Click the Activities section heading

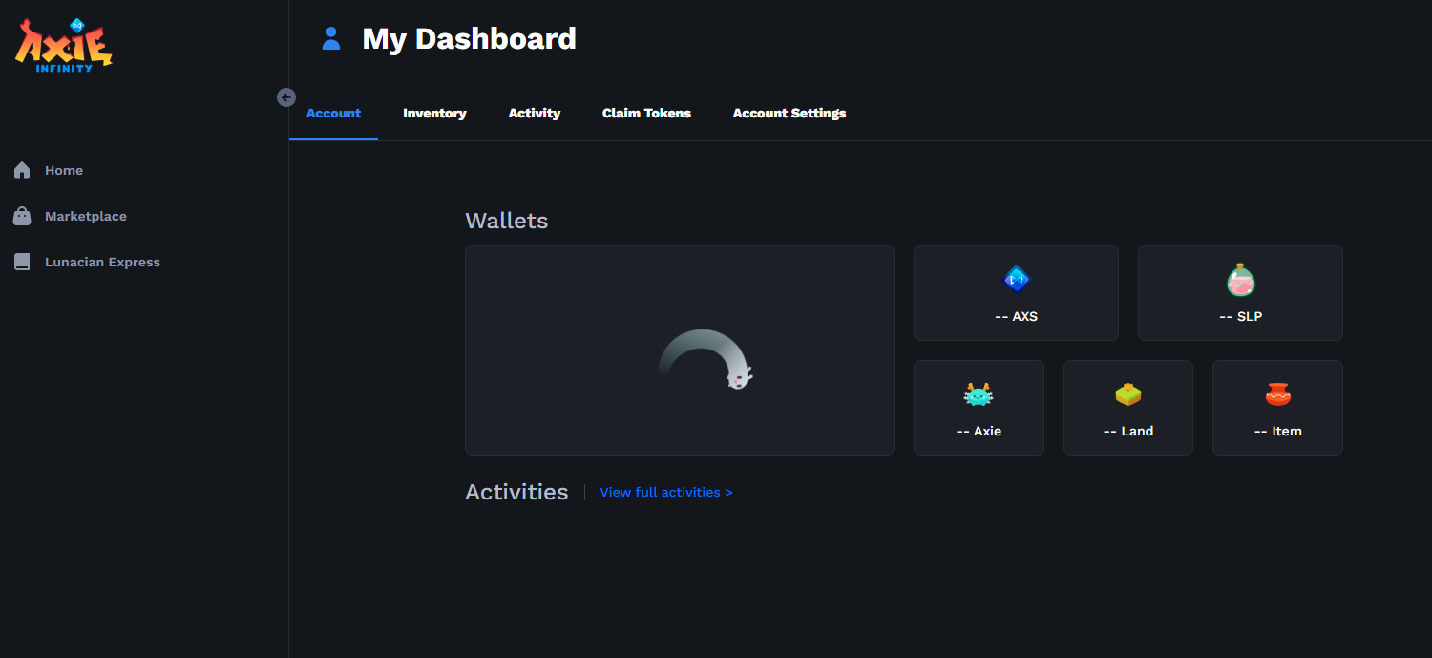pyautogui.click(x=516, y=492)
